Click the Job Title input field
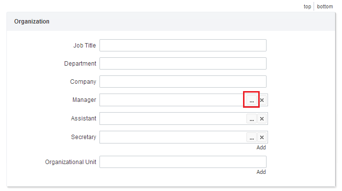 (183, 46)
